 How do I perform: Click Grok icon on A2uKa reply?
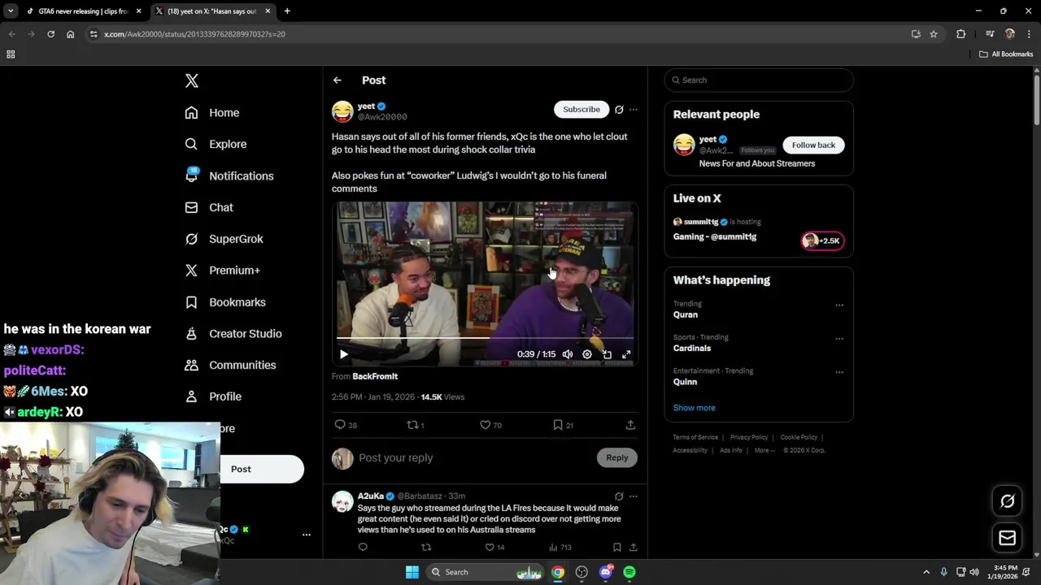[x=619, y=496]
